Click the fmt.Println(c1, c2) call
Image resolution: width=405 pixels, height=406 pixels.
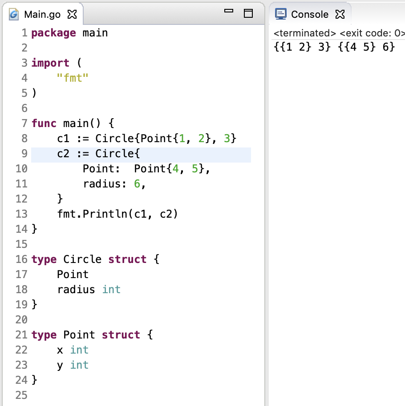117,214
